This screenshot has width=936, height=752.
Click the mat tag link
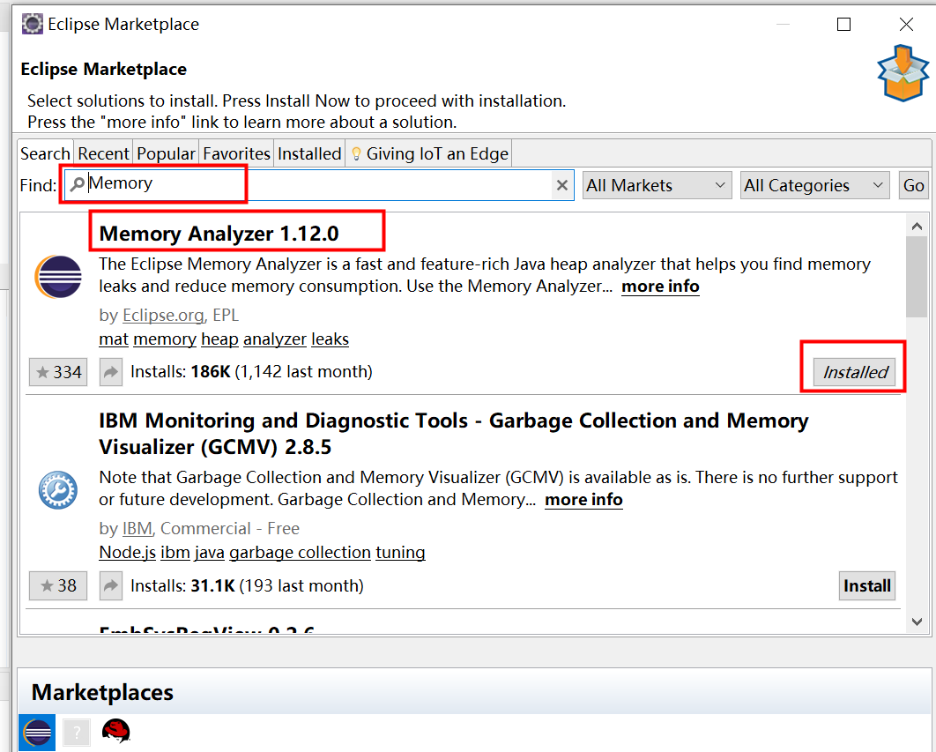[114, 339]
